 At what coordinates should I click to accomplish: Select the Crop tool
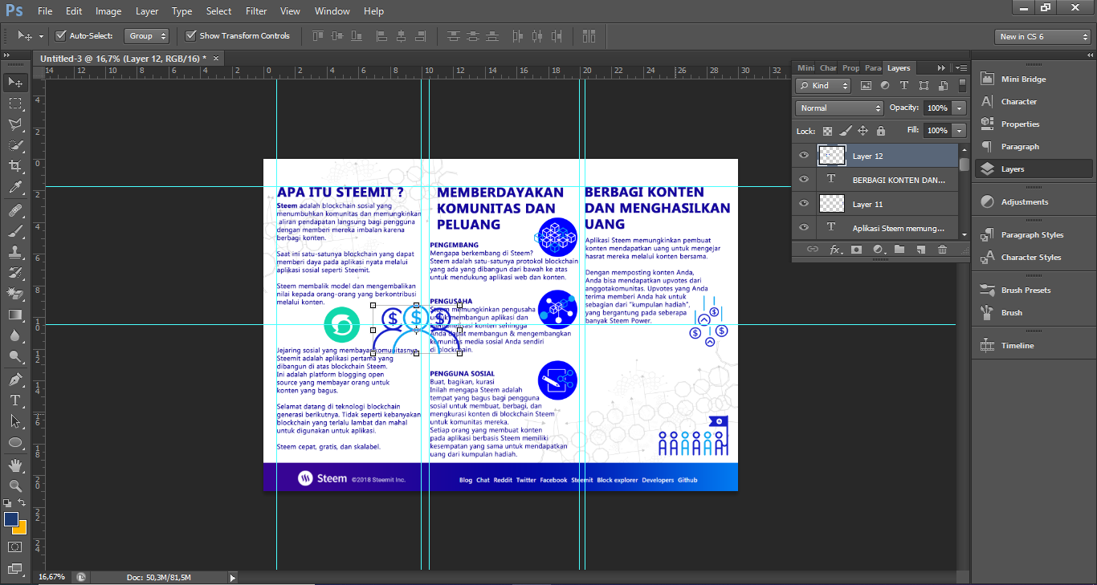15,166
